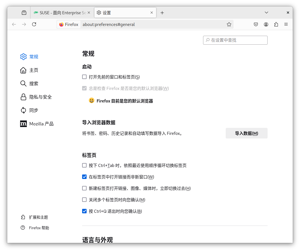Bookmark this page with the star icon
The image size is (300, 251).
tap(229, 24)
